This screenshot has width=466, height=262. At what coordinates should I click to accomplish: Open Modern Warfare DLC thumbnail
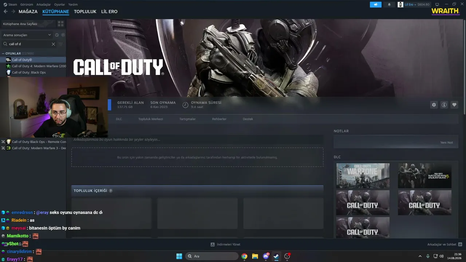click(x=424, y=176)
